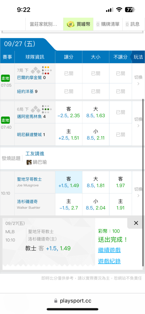Click the vertical scrollbar on the right
The height and width of the screenshot is (314, 145).
[143, 182]
